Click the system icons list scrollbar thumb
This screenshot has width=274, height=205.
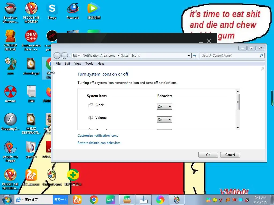(x=238, y=102)
